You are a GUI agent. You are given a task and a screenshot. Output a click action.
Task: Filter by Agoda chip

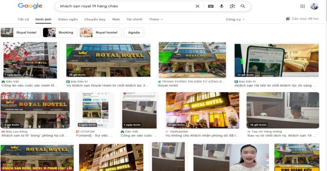click(x=134, y=32)
